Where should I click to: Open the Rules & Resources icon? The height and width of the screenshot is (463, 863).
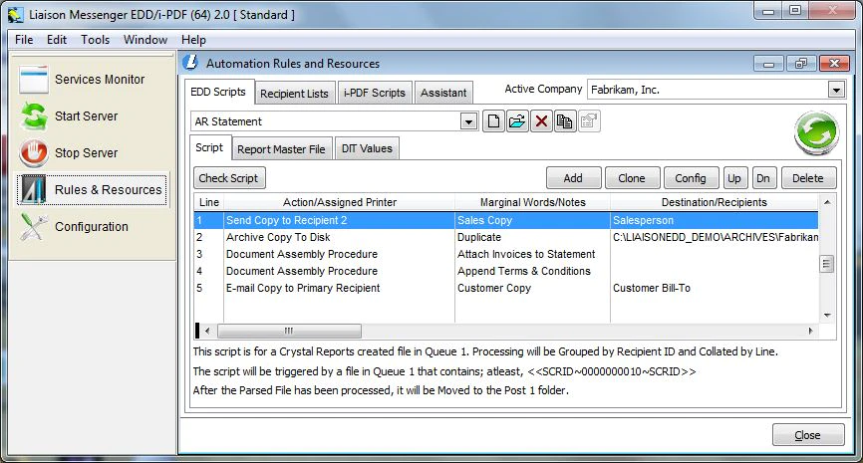pos(34,190)
